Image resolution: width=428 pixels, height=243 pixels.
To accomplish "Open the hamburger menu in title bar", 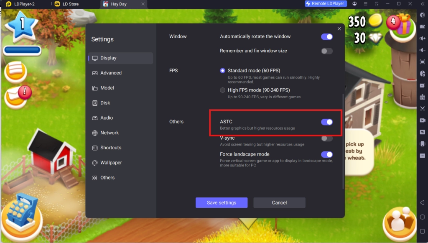I will pos(365,4).
